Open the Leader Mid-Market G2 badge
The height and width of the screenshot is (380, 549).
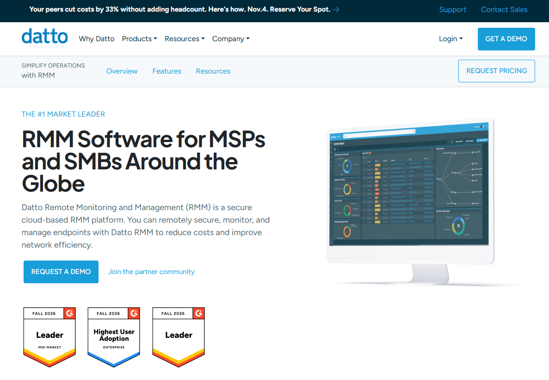[x=49, y=337]
